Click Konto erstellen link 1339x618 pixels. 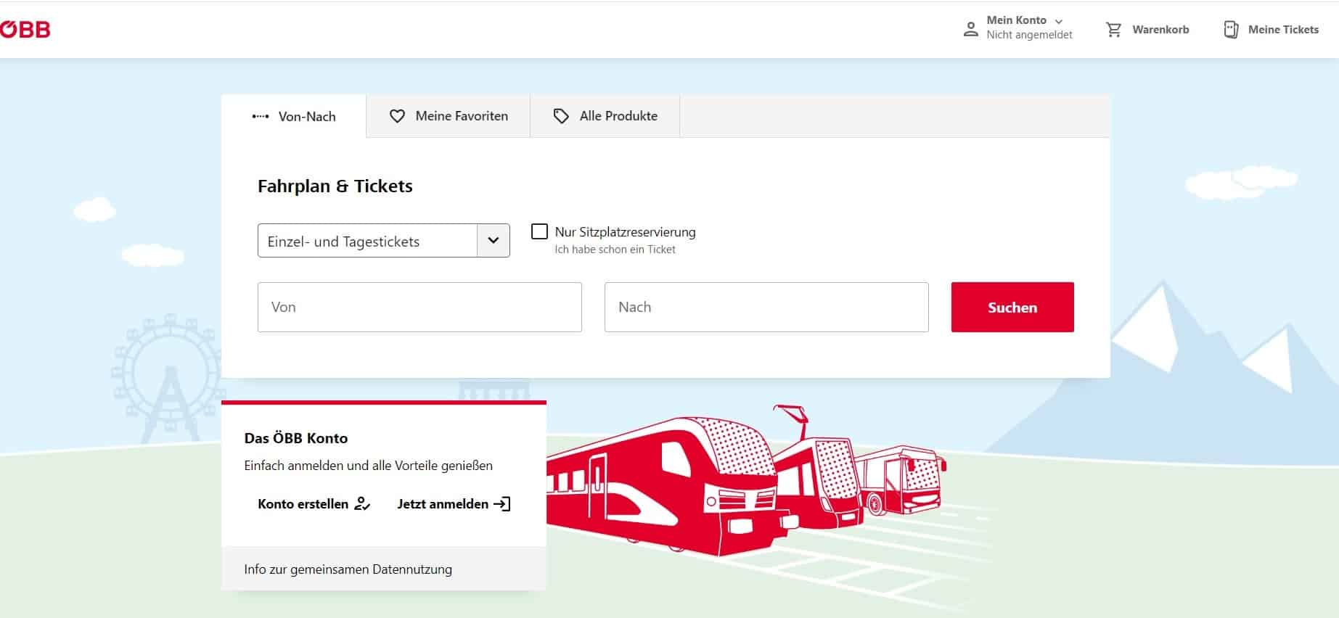[x=314, y=504]
